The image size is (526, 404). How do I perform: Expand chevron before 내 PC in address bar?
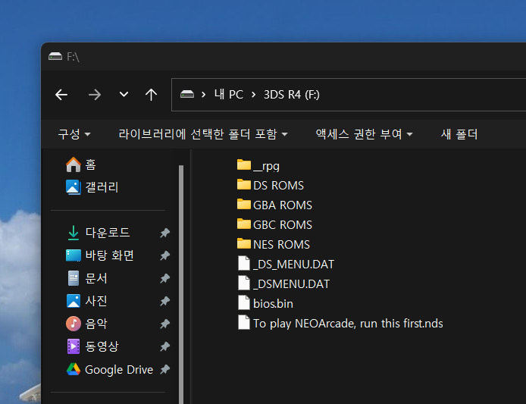[203, 95]
